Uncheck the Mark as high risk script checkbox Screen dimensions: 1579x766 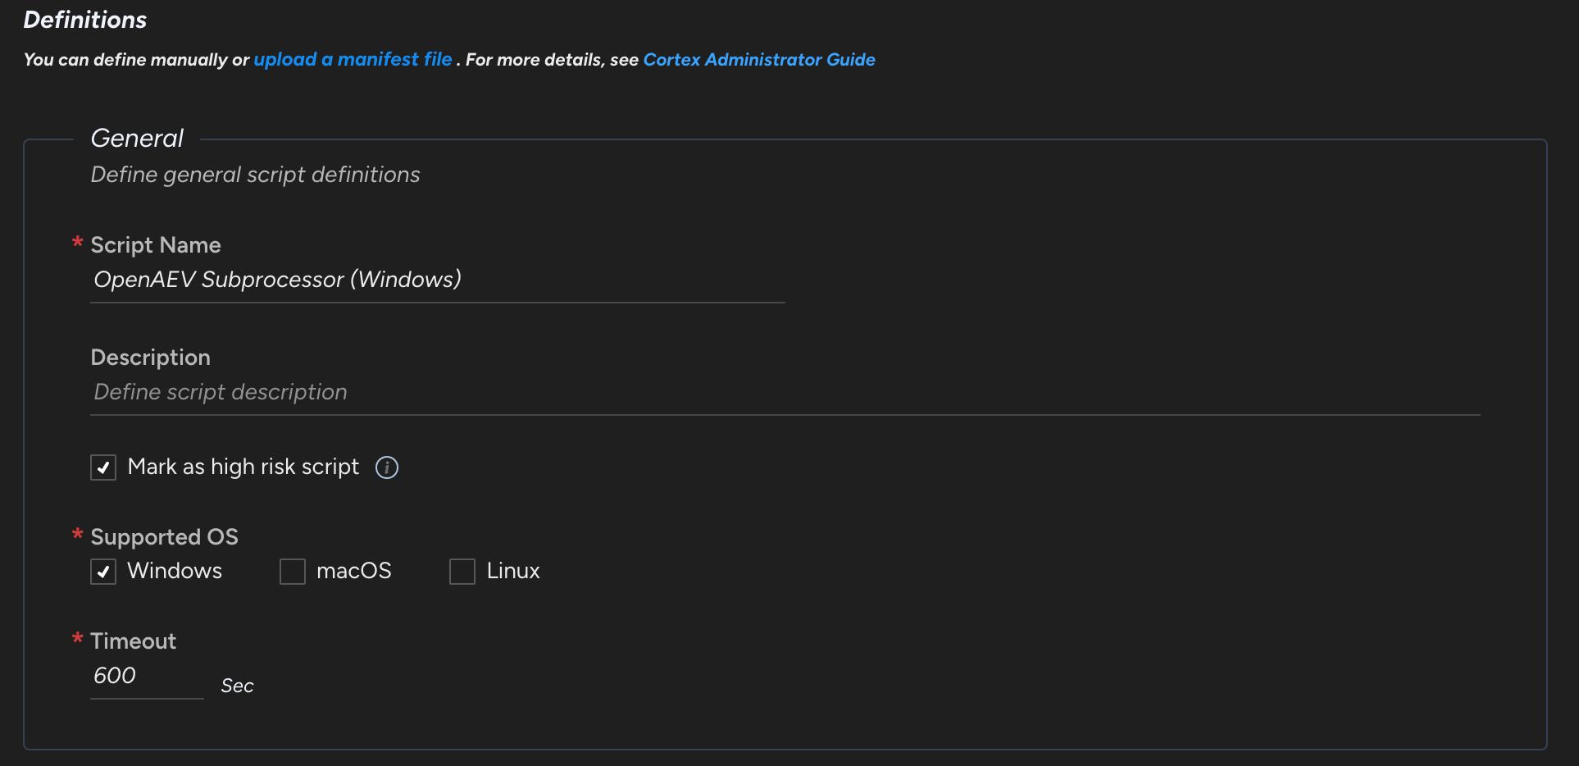pyautogui.click(x=103, y=467)
